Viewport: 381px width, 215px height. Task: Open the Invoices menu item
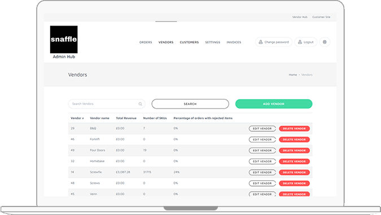[234, 42]
